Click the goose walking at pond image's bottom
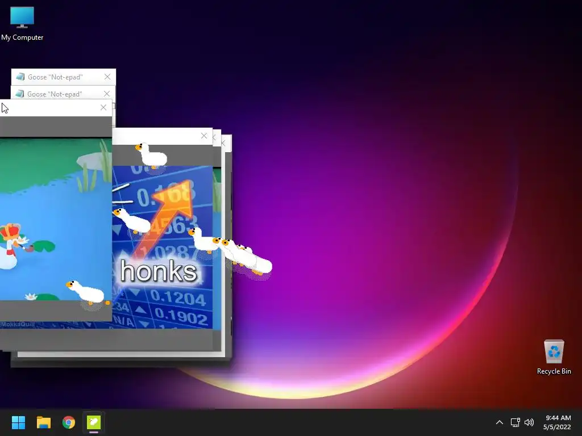 pyautogui.click(x=87, y=293)
